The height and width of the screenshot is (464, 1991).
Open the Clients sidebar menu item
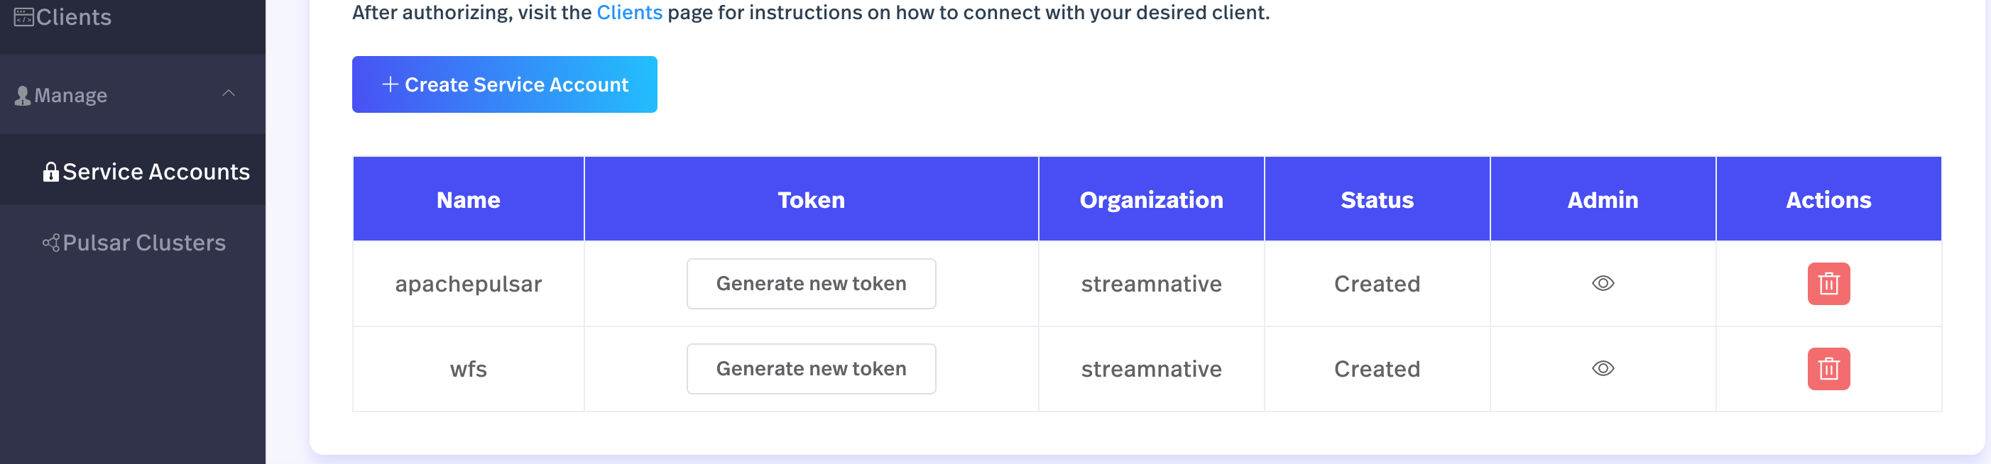click(x=62, y=16)
